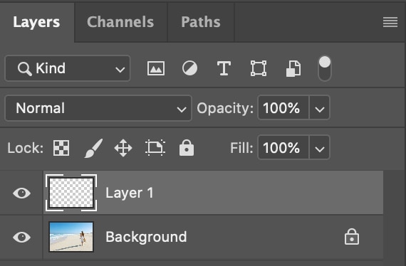Filter for type layers icon

click(x=224, y=68)
